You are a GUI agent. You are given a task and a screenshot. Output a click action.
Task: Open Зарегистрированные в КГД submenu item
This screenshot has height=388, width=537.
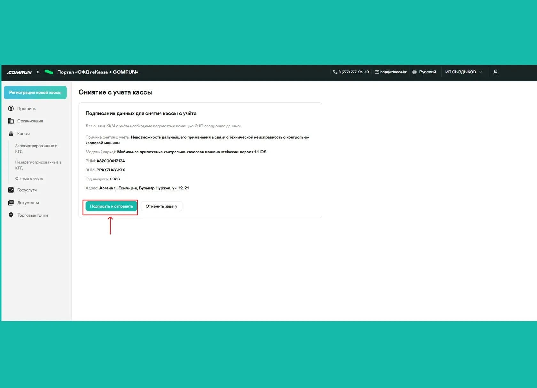point(36,148)
